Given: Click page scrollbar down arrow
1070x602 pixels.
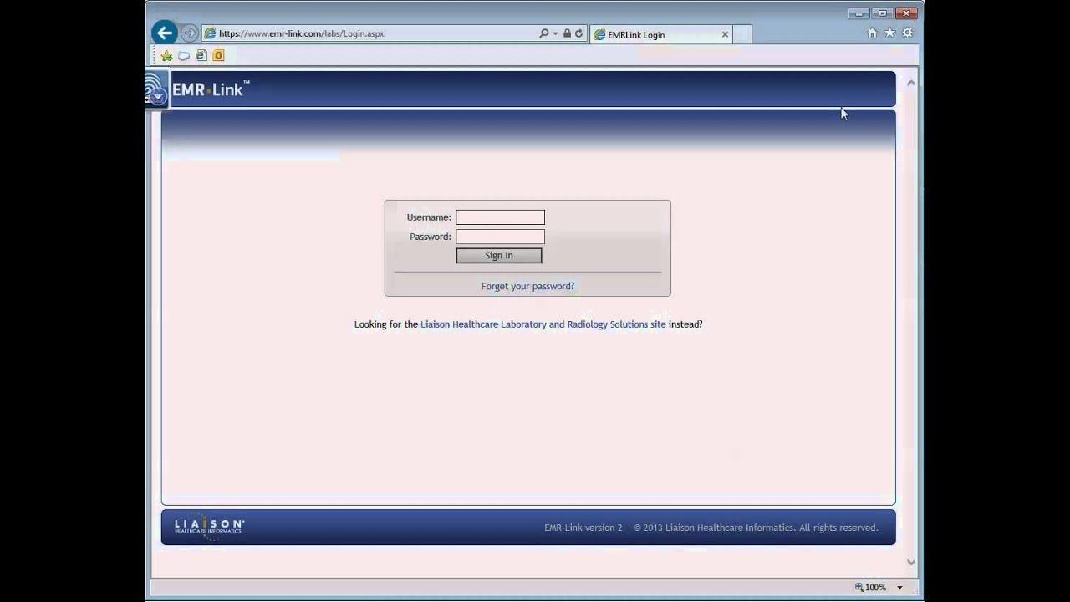Looking at the screenshot, I should point(911,562).
